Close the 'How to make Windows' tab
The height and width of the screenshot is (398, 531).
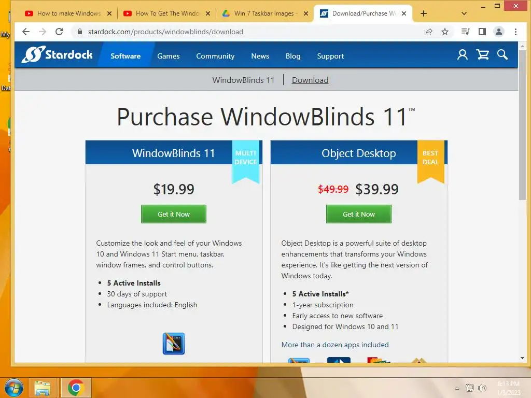pos(109,13)
